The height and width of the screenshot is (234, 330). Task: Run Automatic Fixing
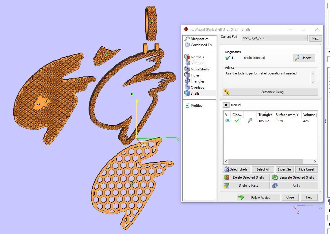click(x=270, y=92)
